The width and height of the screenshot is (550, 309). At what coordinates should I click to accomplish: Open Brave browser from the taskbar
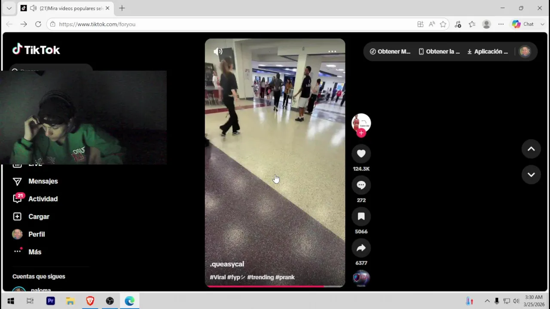tap(90, 301)
